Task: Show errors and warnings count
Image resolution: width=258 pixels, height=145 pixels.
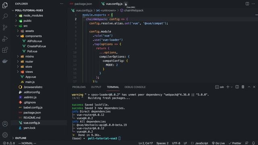Action: [9, 143]
